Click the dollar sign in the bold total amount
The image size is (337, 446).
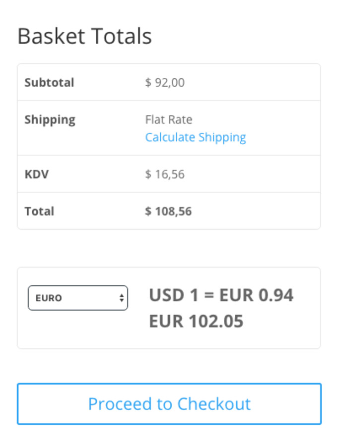click(148, 211)
